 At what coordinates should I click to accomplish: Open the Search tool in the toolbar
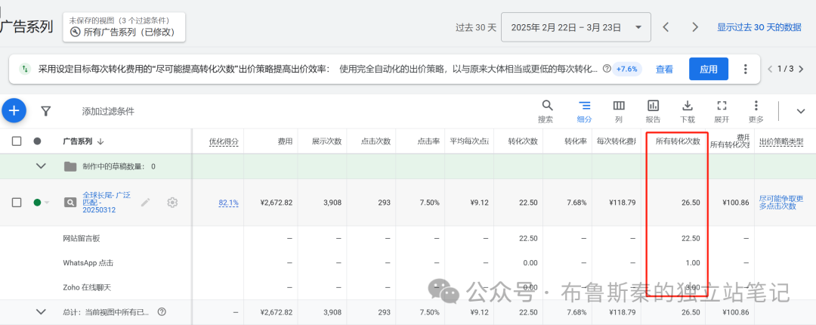pos(546,111)
